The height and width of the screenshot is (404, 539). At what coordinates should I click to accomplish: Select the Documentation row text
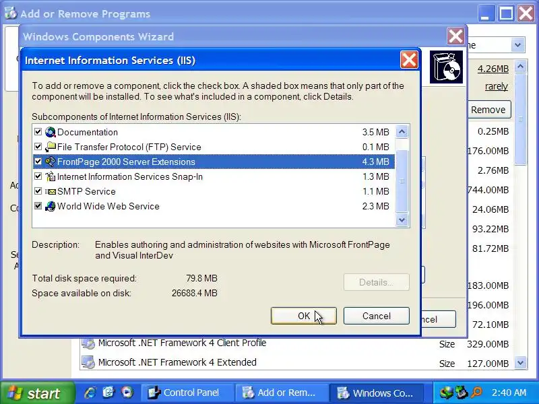88,132
